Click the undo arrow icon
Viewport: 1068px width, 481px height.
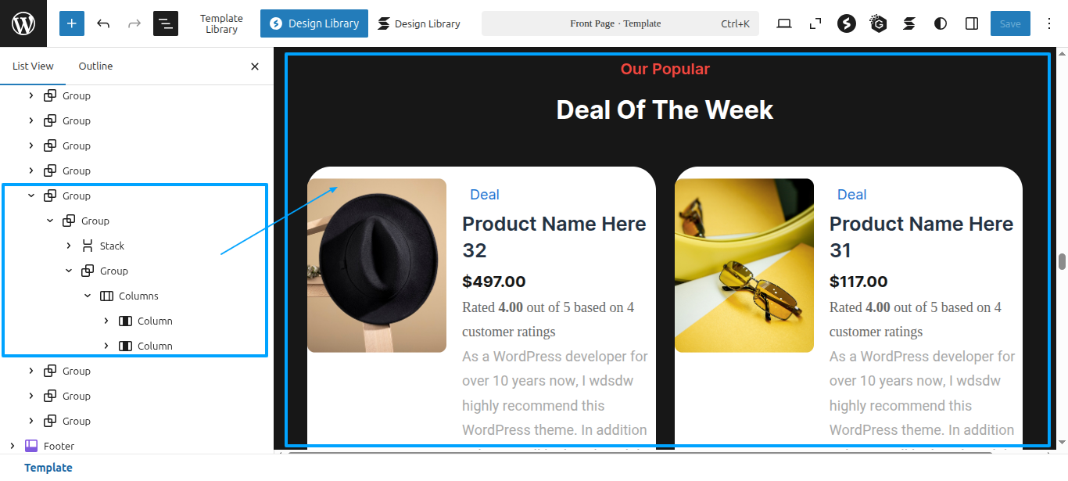[x=103, y=23]
